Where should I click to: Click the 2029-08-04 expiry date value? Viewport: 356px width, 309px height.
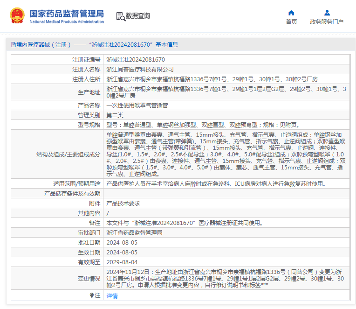point(122,262)
